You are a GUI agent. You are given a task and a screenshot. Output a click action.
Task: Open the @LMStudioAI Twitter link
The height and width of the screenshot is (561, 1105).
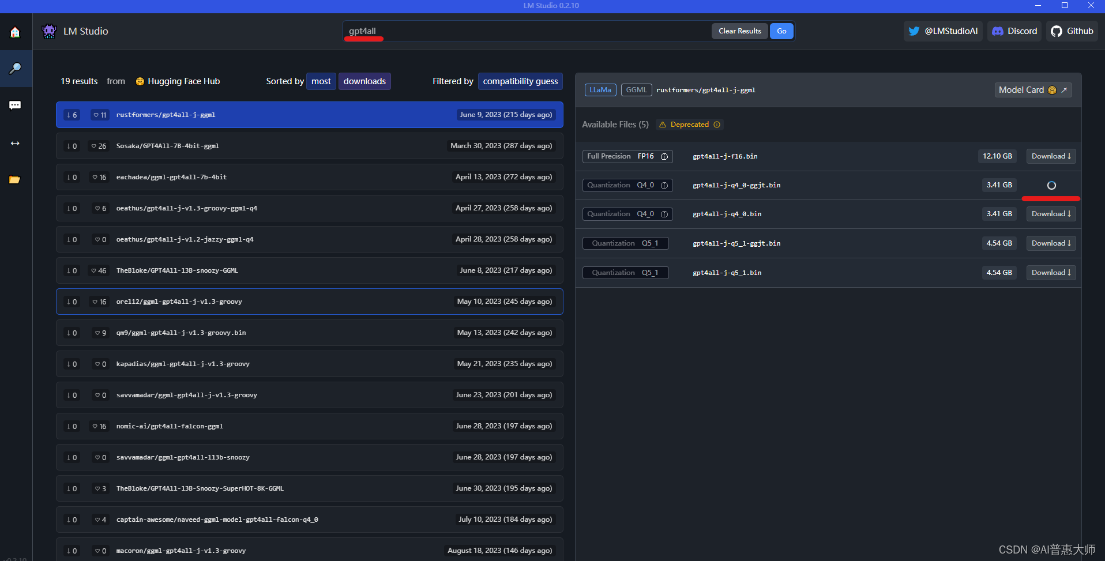click(x=943, y=31)
